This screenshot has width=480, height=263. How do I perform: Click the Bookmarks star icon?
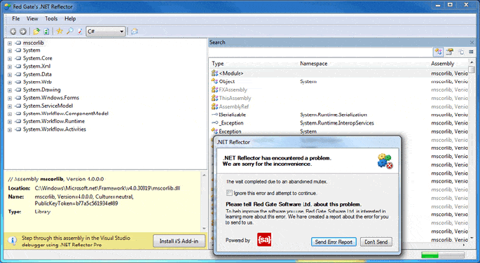tap(60, 31)
